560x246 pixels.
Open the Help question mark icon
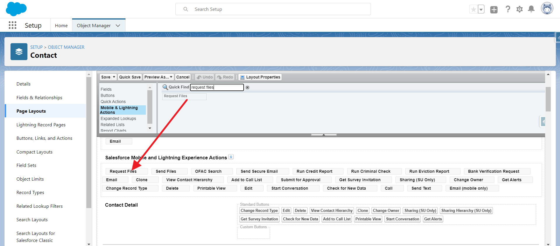(508, 9)
